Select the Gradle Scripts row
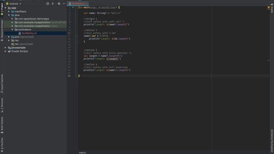 [35, 51]
